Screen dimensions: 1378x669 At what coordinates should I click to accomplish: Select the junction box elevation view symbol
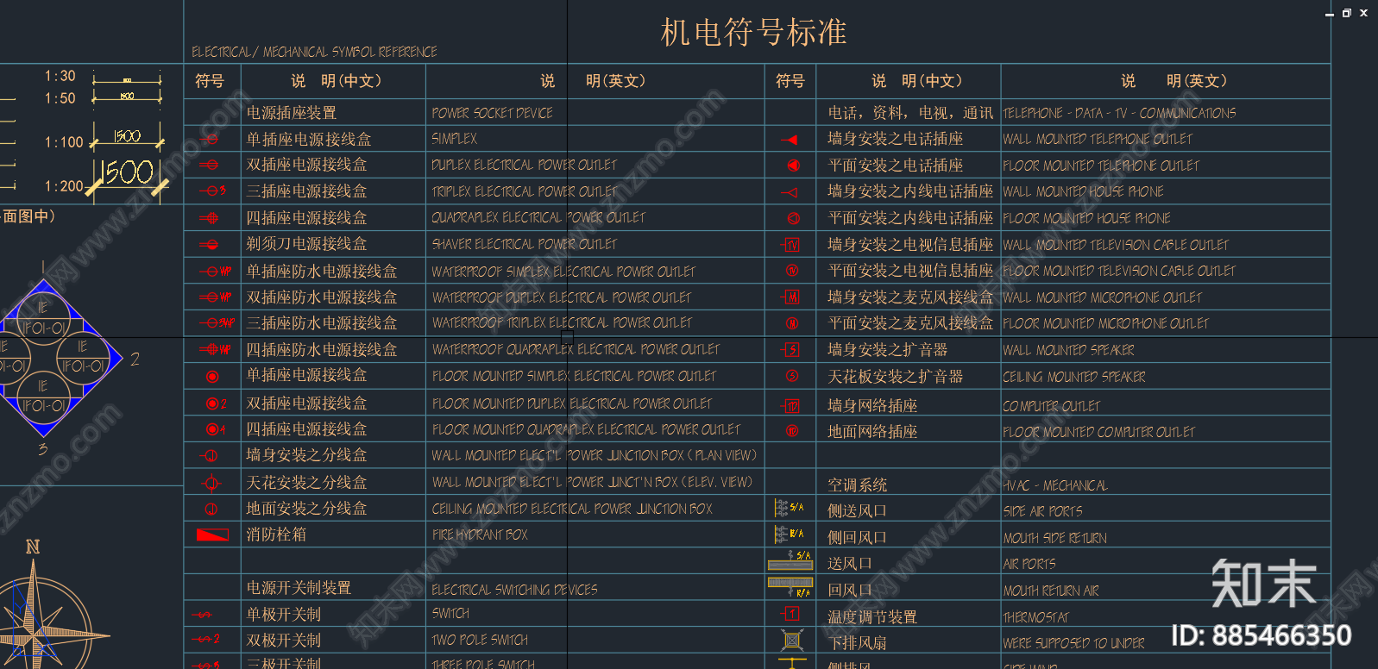click(x=211, y=483)
